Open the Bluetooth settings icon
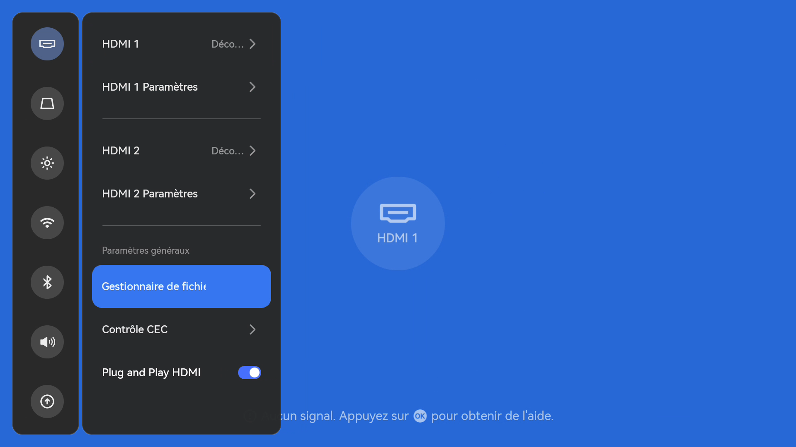796x447 pixels. point(47,282)
